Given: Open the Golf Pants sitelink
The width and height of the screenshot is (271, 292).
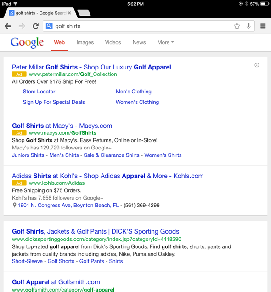Looking at the screenshot, I should click(x=92, y=261).
